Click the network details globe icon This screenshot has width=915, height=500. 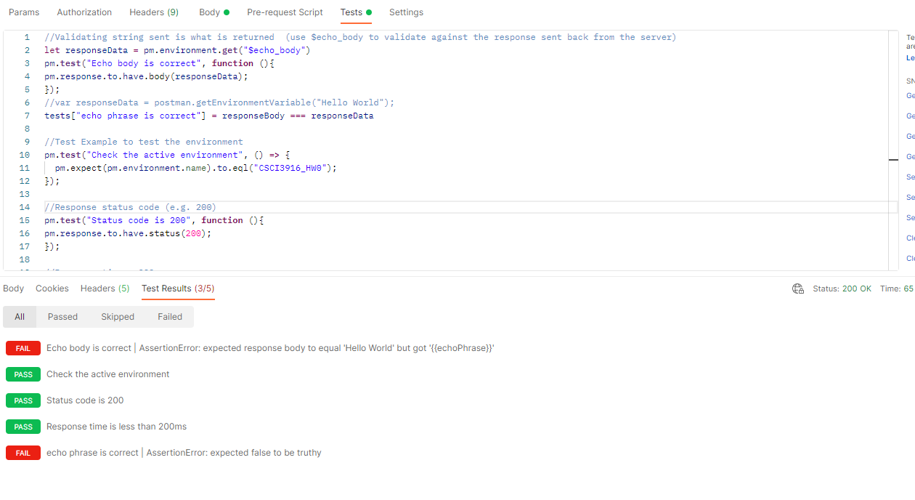pos(798,289)
